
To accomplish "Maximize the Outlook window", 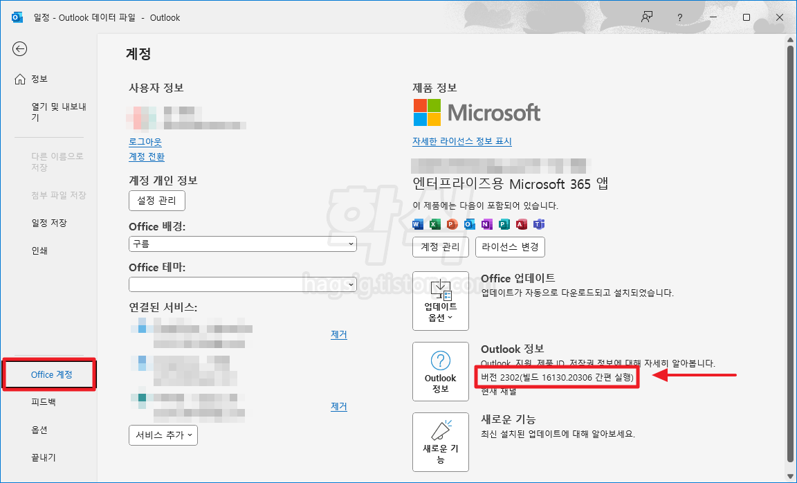I will 746,17.
